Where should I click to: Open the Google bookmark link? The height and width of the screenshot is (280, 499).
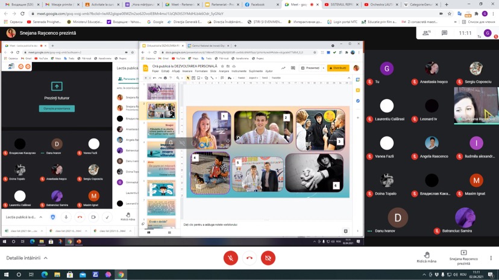click(155, 22)
